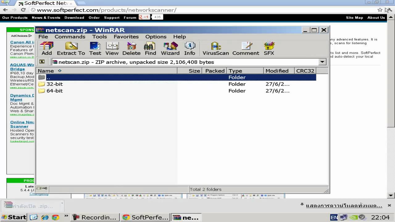395x222 pixels.
Task: Open the Favorites menu
Action: 126,37
